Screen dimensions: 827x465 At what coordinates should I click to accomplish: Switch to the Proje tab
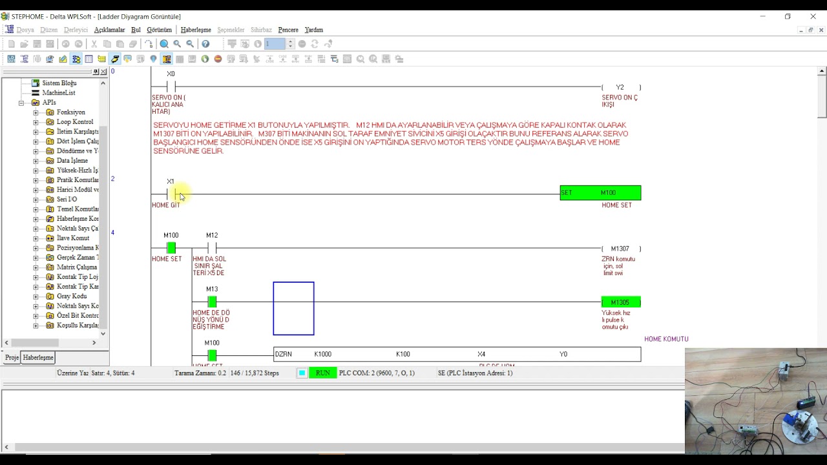click(x=12, y=357)
